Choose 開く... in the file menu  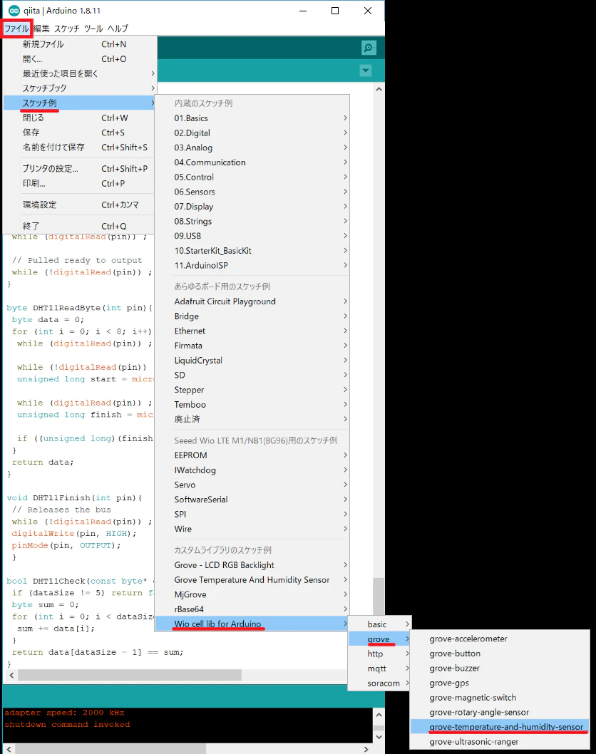click(x=79, y=59)
